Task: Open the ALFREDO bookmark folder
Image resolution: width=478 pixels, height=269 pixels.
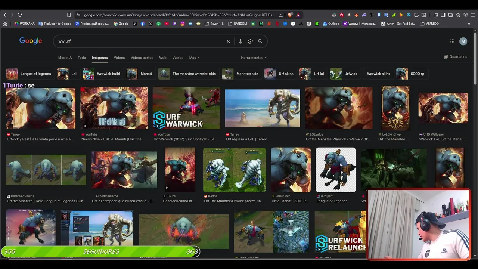Action: pyautogui.click(x=430, y=24)
